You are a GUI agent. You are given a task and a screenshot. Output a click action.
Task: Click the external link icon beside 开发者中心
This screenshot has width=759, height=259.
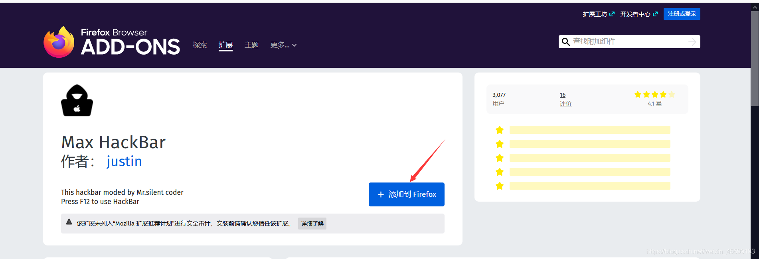coord(655,14)
